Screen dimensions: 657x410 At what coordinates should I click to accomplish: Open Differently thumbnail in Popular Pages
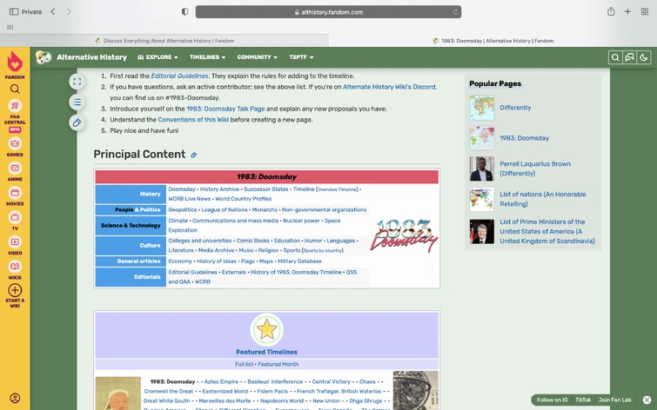(482, 108)
